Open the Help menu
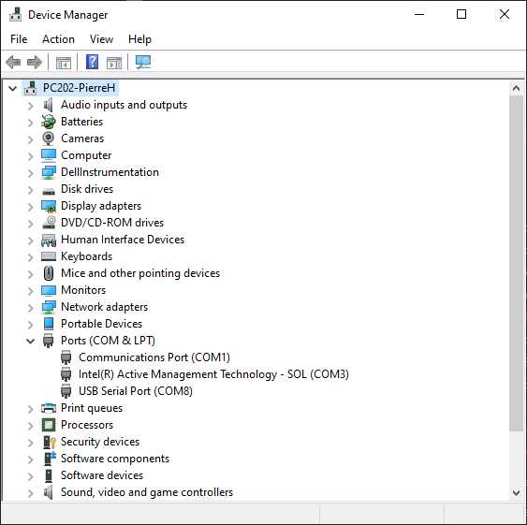This screenshot has width=527, height=525. (139, 39)
